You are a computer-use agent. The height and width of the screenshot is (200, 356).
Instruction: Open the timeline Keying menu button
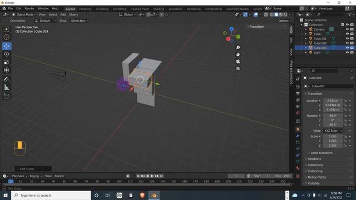click(x=36, y=176)
